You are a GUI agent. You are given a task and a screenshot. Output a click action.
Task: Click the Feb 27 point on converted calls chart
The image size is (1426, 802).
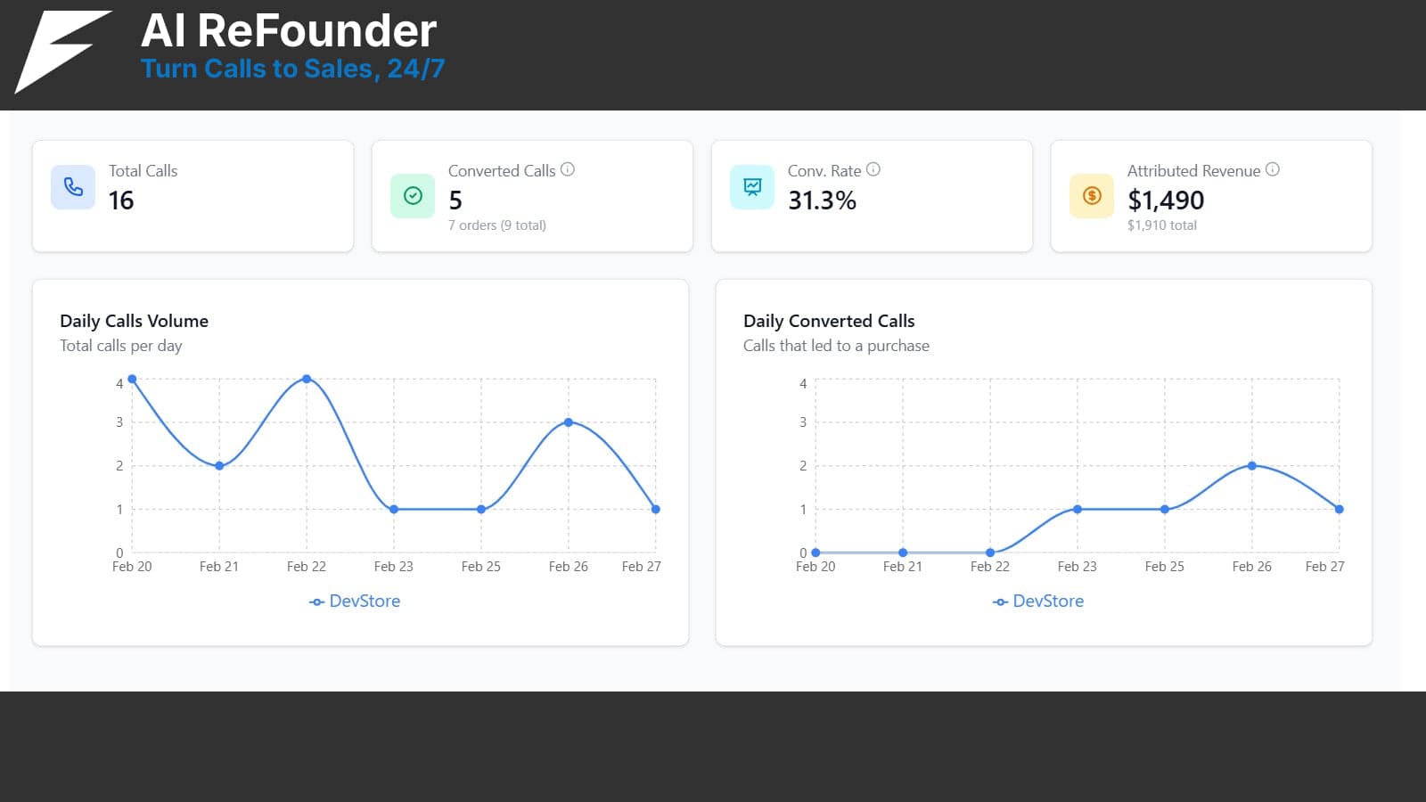1340,509
